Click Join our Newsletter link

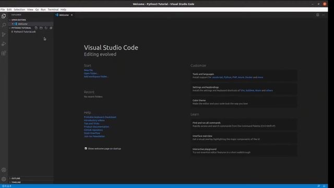pos(94,136)
